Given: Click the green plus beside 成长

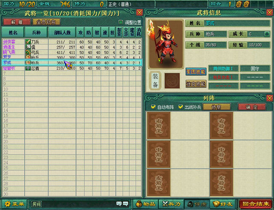Looking at the screenshot, I should 267,34.
